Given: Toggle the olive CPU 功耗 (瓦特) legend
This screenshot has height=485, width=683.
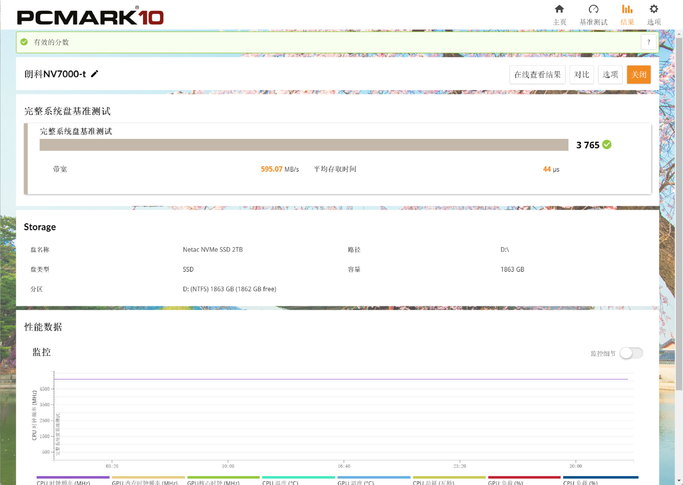Looking at the screenshot, I should coord(449,480).
